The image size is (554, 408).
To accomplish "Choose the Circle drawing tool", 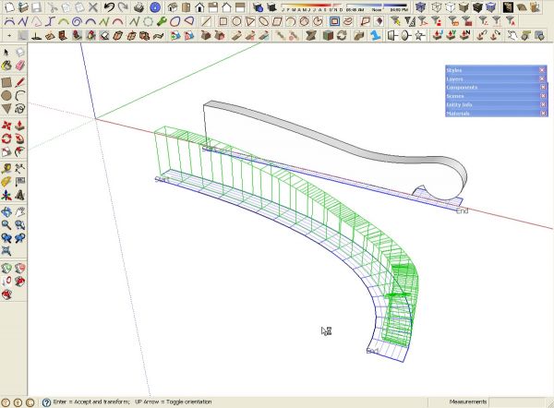I will [6, 95].
